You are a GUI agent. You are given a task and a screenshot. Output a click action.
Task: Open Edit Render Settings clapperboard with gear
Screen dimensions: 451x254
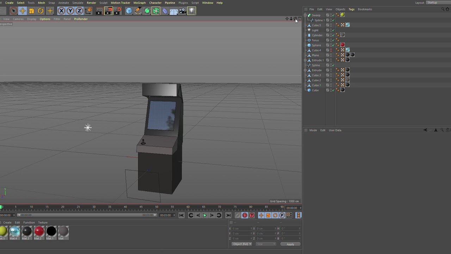117,11
